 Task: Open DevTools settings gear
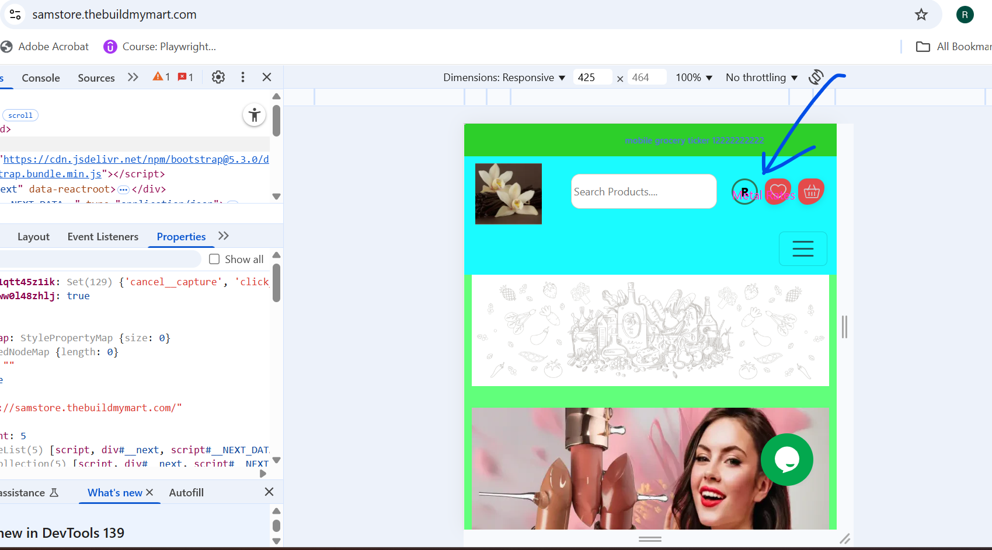[x=218, y=77]
